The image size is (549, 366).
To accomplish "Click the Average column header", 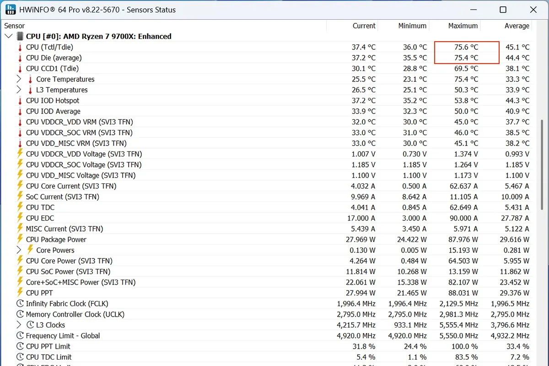I will pyautogui.click(x=517, y=26).
